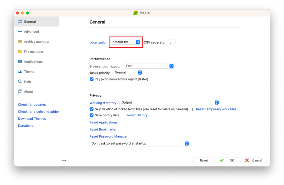Click the File manager folder icon
284x185 pixels.
click(20, 52)
